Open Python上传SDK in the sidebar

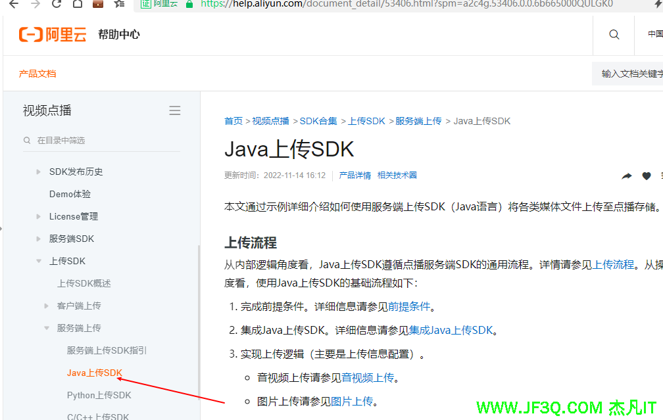[99, 395]
